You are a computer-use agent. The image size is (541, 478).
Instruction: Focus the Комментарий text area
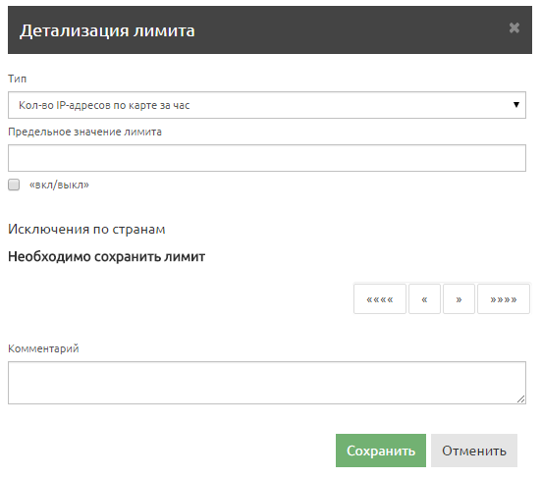pos(267,383)
